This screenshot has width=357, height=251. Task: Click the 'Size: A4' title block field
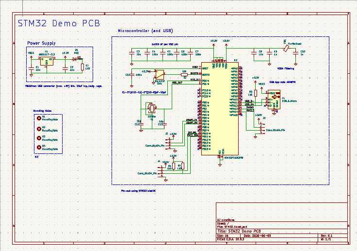[223, 236]
